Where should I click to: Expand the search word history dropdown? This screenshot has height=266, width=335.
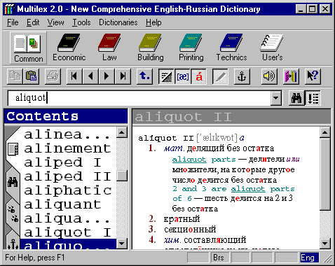click(x=275, y=98)
